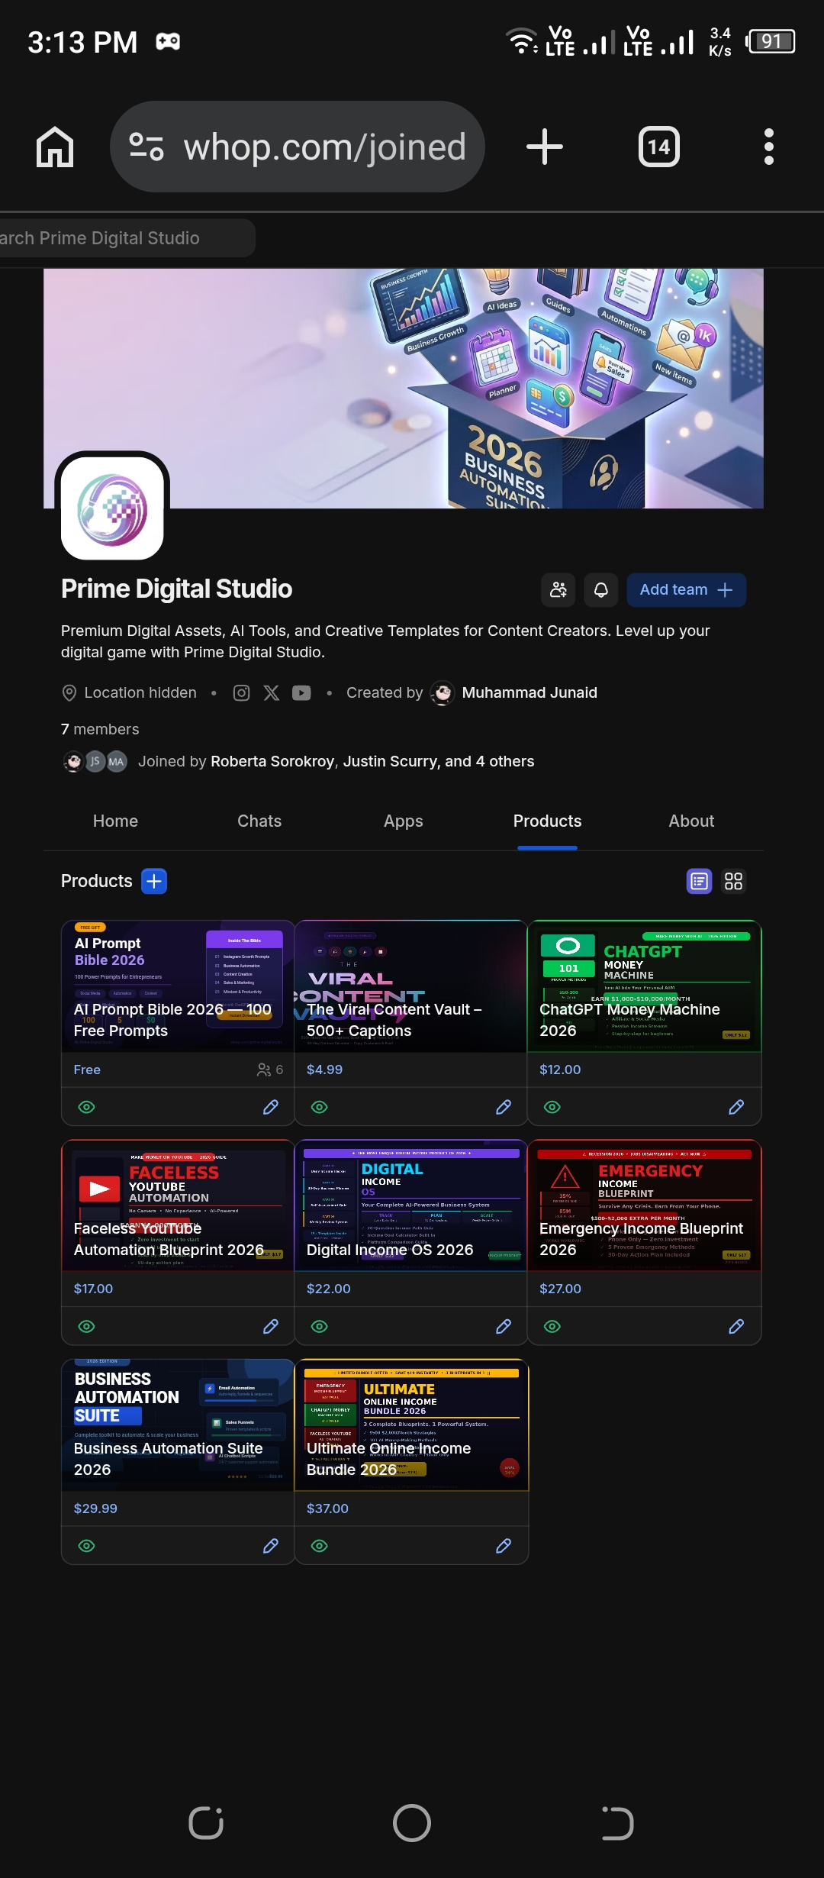Open the YouTube channel link
Viewport: 824px width, 1878px height.
[302, 692]
